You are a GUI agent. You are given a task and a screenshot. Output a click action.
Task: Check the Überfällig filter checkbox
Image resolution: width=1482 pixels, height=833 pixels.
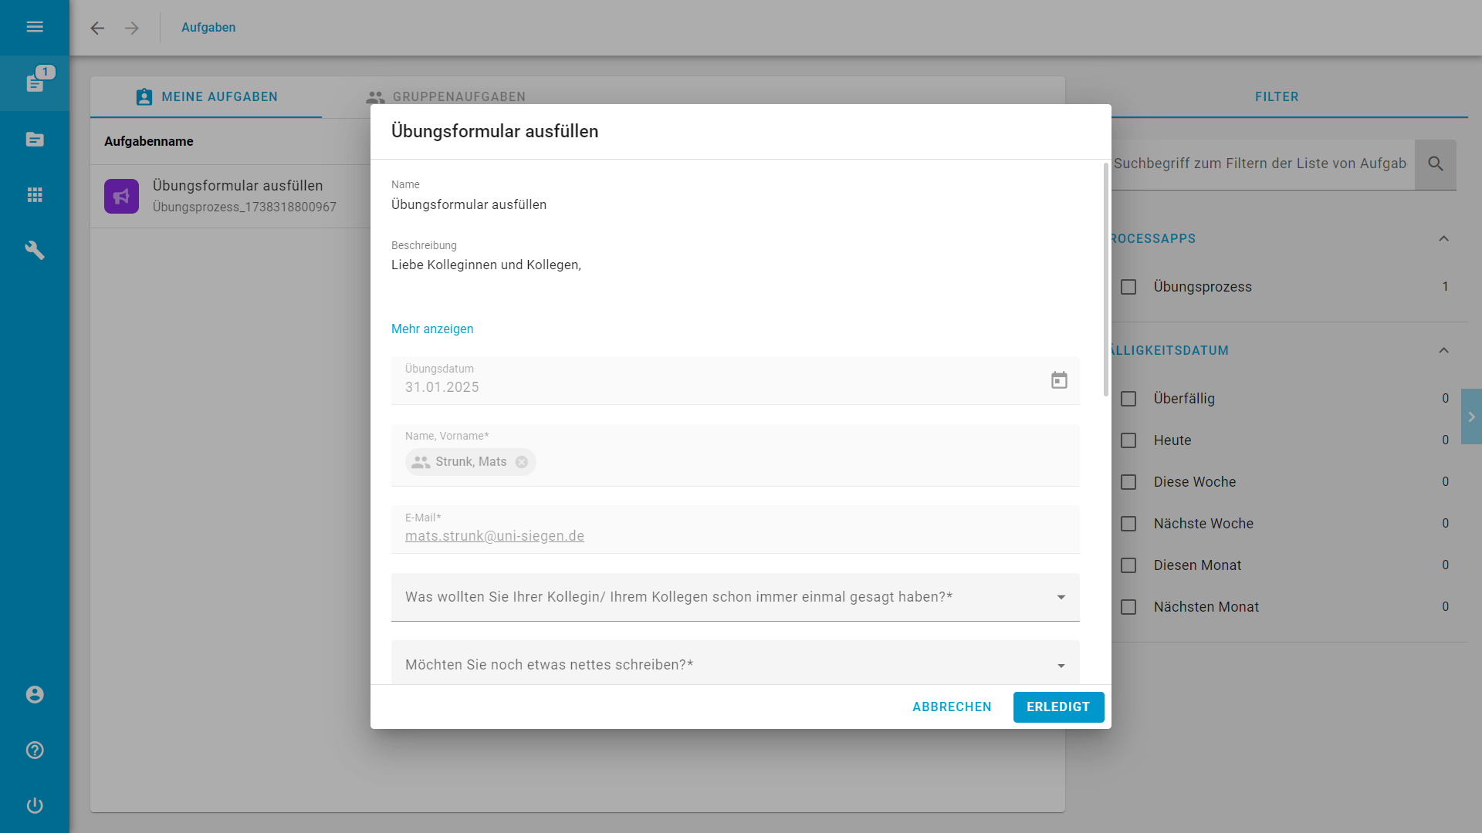pos(1128,399)
